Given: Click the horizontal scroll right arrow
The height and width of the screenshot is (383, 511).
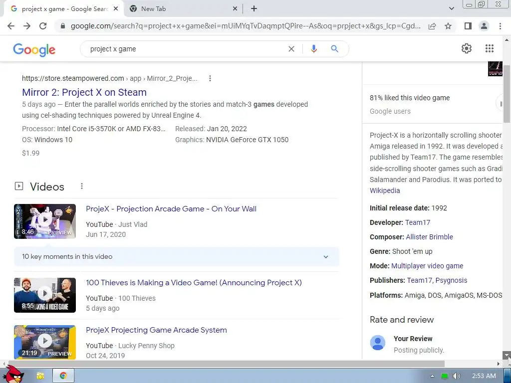Looking at the screenshot, I should click(499, 364).
